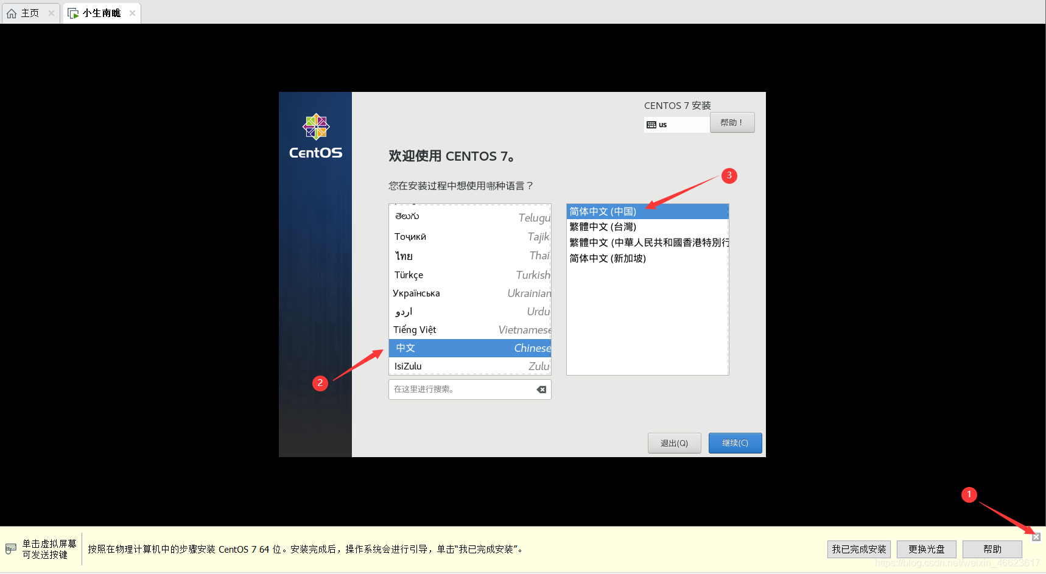Select Türkçe Turkish language

(x=470, y=275)
